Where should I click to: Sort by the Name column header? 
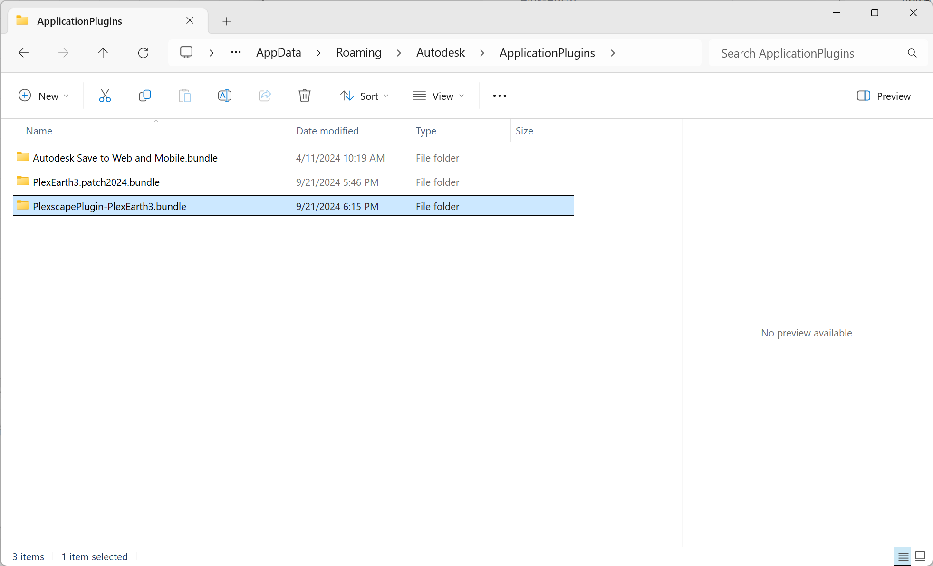(152, 131)
